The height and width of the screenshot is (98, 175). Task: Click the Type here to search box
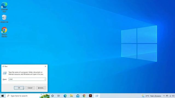click(28, 96)
